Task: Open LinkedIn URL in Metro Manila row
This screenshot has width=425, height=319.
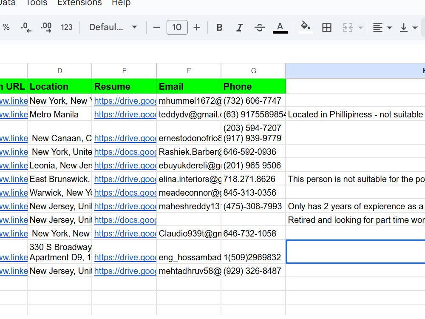Action: tap(14, 114)
